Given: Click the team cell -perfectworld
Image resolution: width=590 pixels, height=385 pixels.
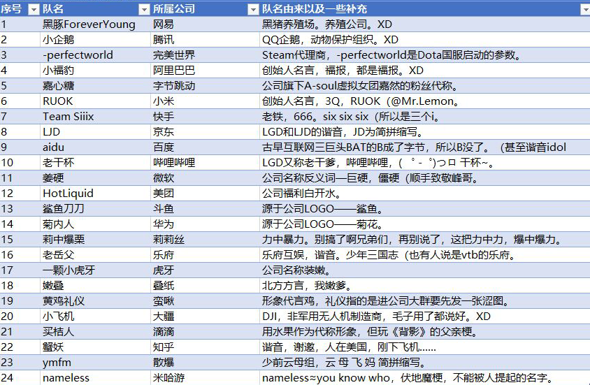Looking at the screenshot, I should click(95, 55).
